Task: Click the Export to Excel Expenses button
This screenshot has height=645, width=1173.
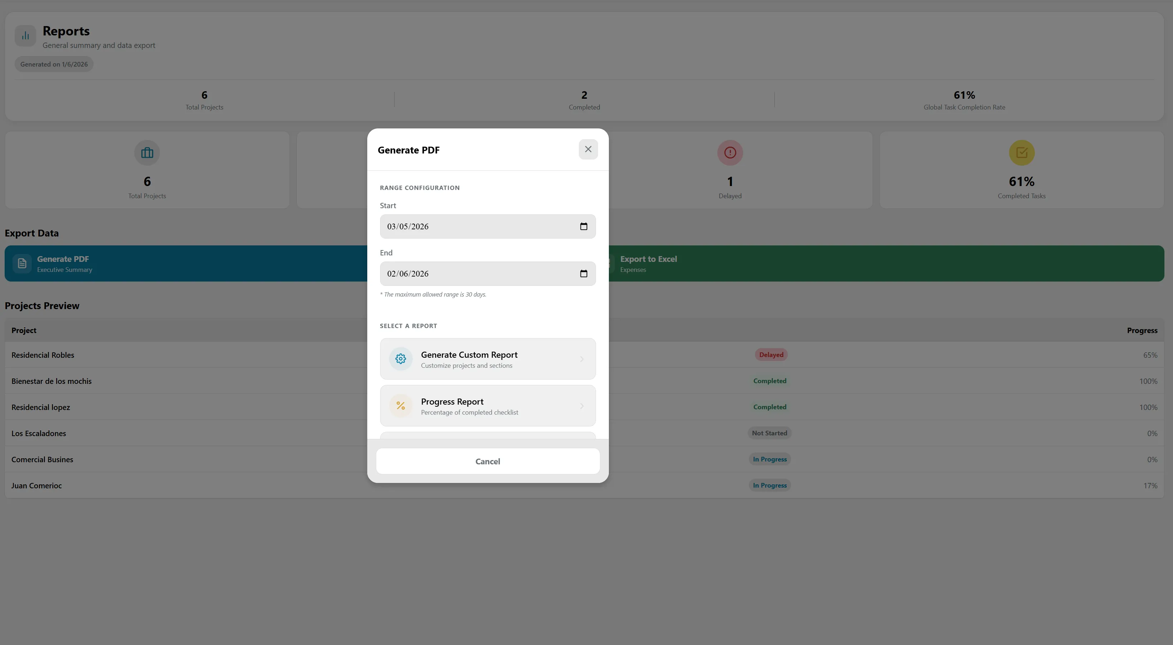Action: click(x=886, y=264)
